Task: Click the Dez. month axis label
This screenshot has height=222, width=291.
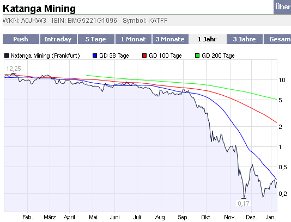Action: 251,217
